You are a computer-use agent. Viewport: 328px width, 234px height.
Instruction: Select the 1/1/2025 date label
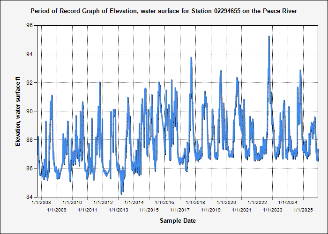click(x=303, y=210)
